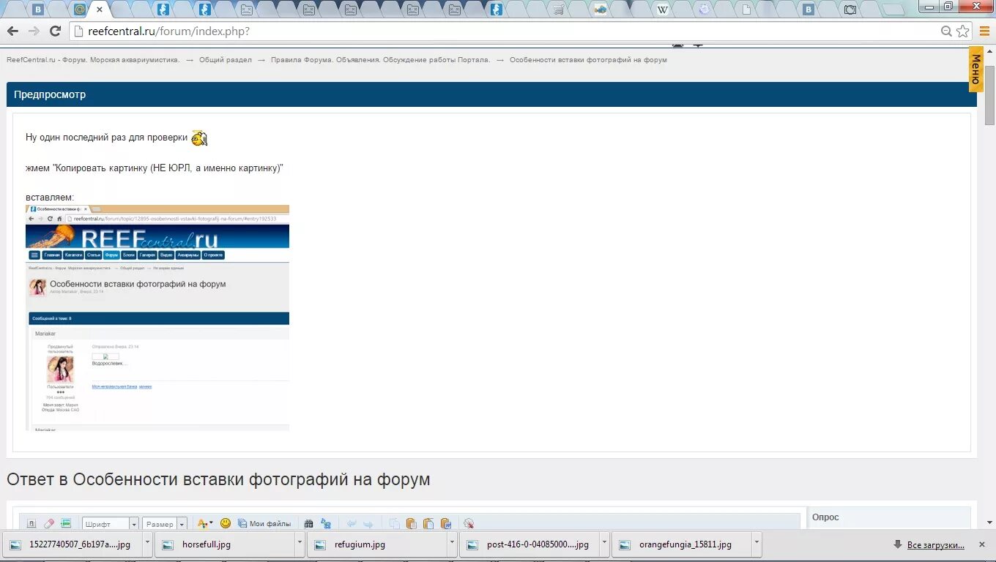Open the Размер size dropdown
This screenshot has width=996, height=562.
[x=165, y=524]
